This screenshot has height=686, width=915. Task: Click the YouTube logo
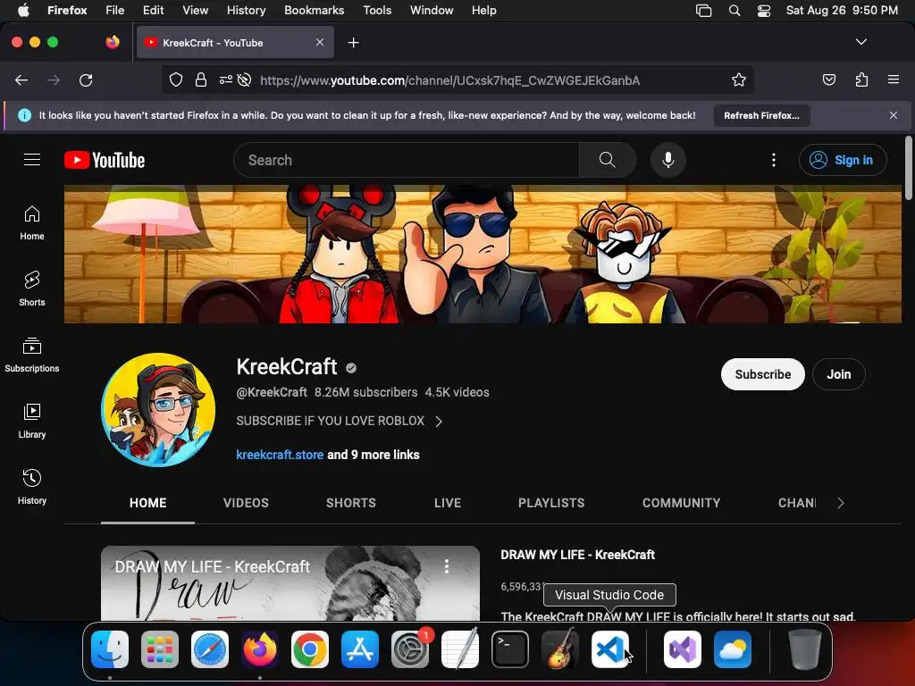(x=105, y=160)
